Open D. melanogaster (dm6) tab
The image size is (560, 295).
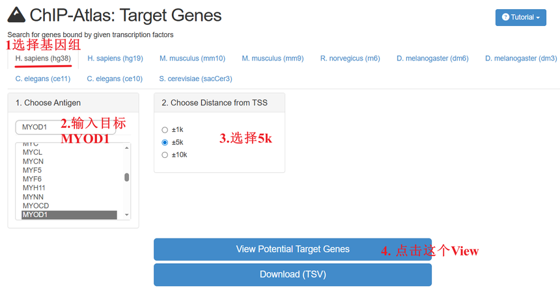tap(432, 58)
